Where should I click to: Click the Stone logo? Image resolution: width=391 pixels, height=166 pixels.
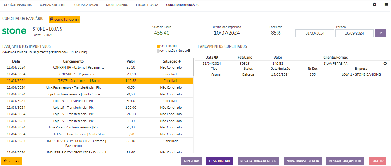click(14, 31)
